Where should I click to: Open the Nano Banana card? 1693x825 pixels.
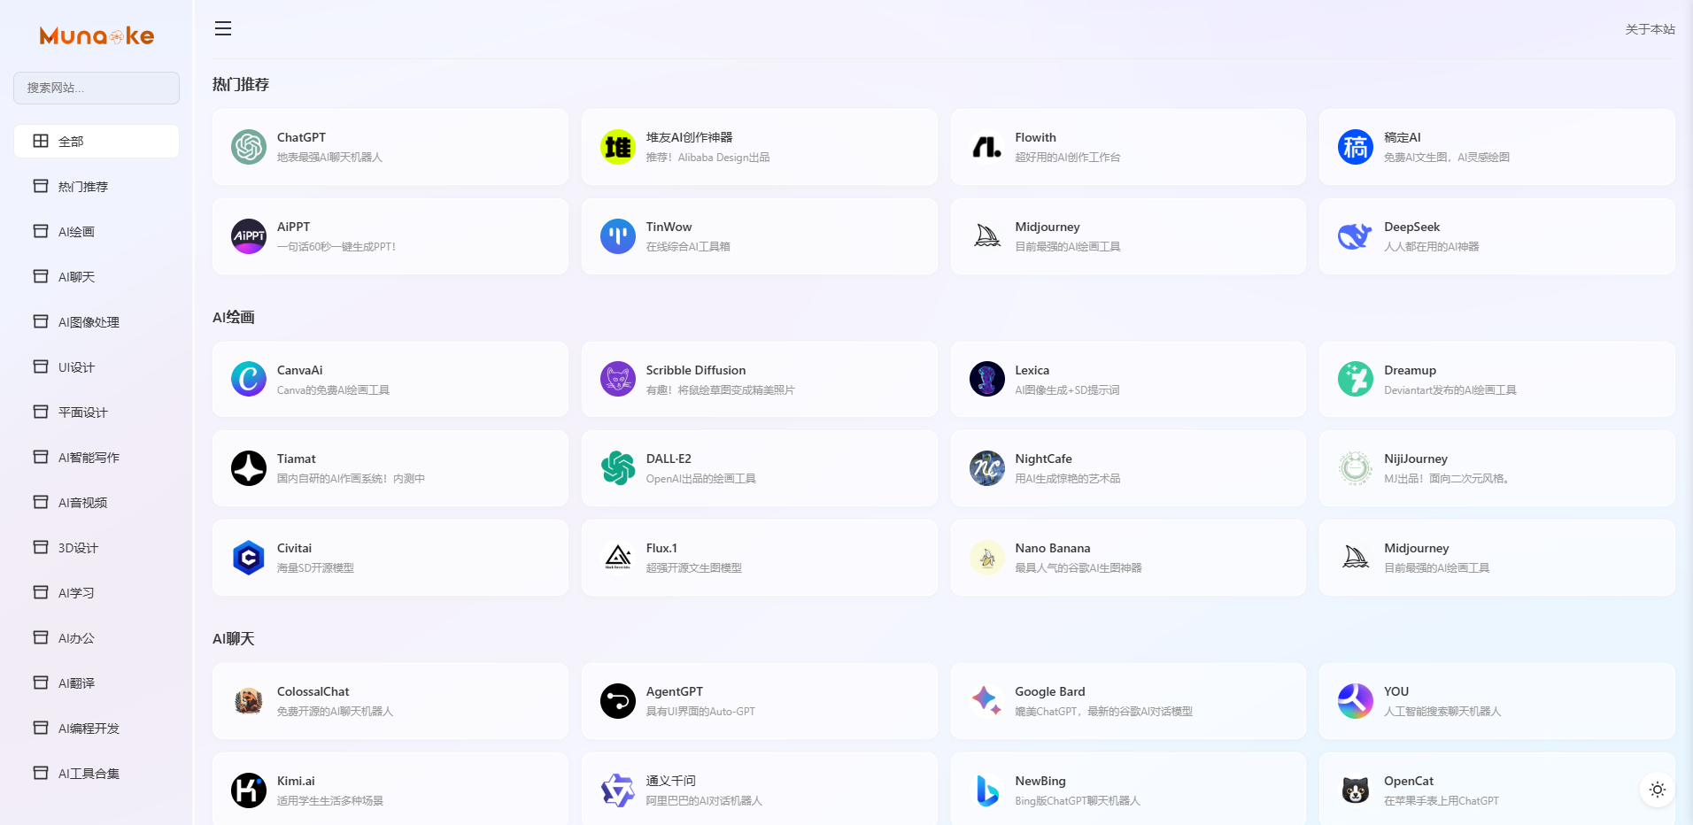(x=1127, y=558)
